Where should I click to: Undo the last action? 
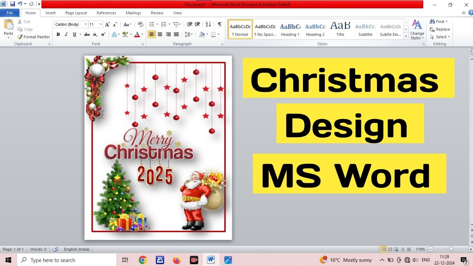click(x=20, y=4)
